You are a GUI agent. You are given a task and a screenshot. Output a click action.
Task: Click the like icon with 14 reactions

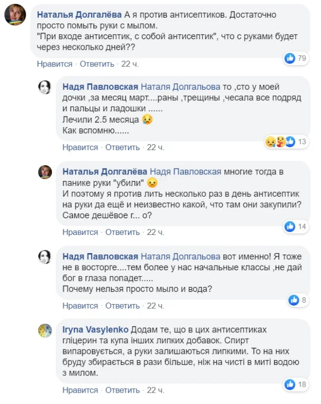coord(290,227)
